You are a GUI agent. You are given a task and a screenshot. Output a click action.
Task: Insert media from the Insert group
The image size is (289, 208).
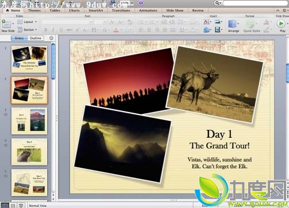tap(218, 30)
